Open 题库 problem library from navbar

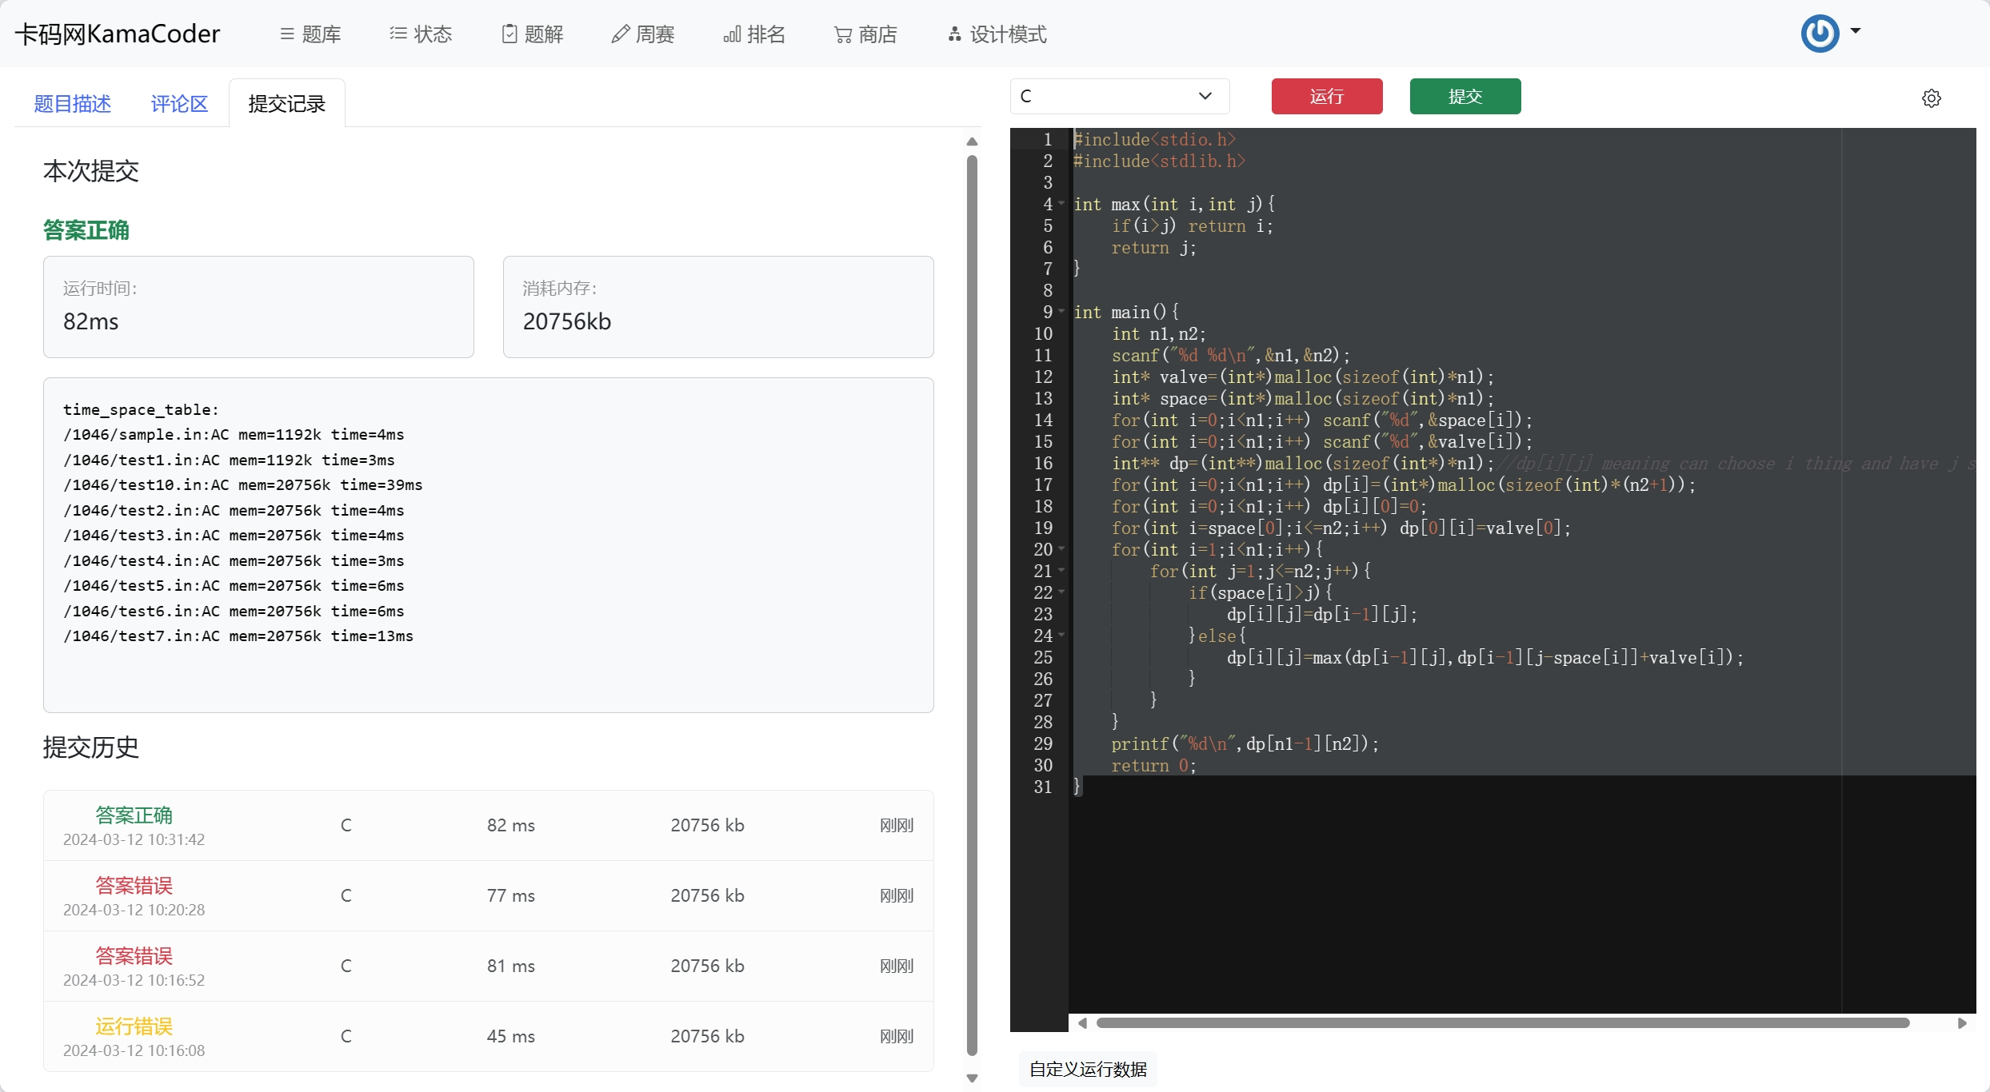click(310, 34)
